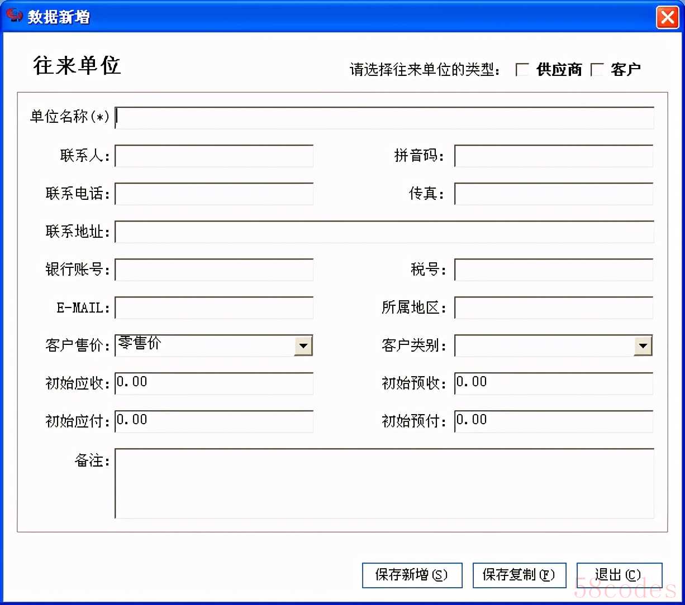Click into the 联系人 text box
685x605 pixels.
pyautogui.click(x=213, y=156)
